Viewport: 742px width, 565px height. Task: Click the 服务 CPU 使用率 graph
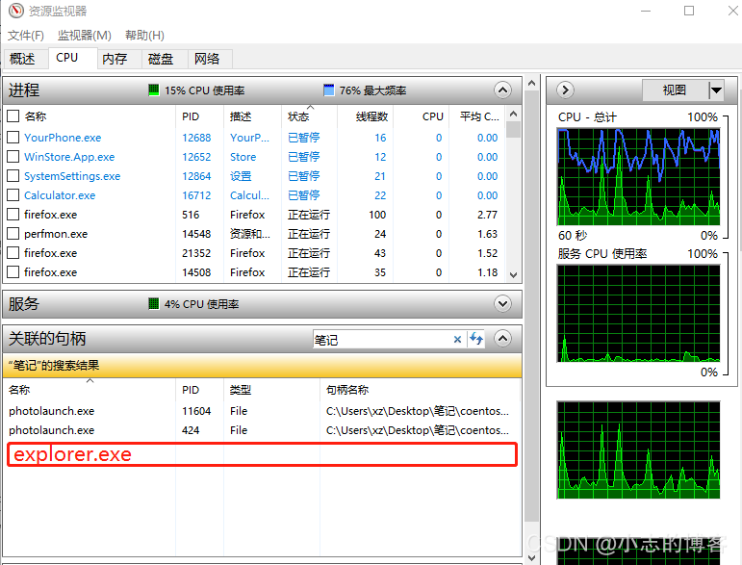pyautogui.click(x=639, y=313)
